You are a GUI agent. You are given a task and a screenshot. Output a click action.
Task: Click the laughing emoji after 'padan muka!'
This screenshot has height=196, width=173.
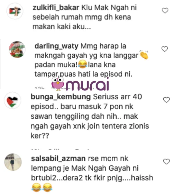coord(82,64)
